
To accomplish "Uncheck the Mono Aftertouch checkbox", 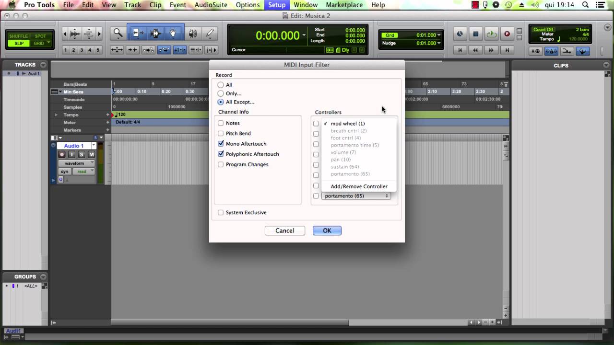I will [x=221, y=144].
